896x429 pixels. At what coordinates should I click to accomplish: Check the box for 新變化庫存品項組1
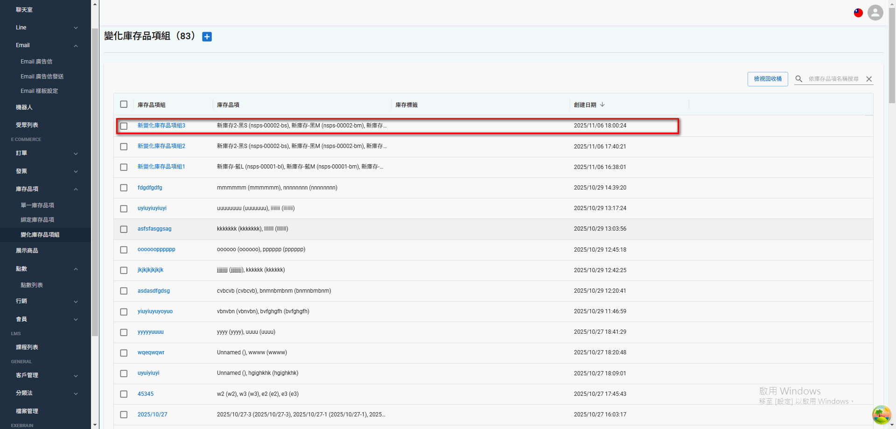click(x=124, y=167)
